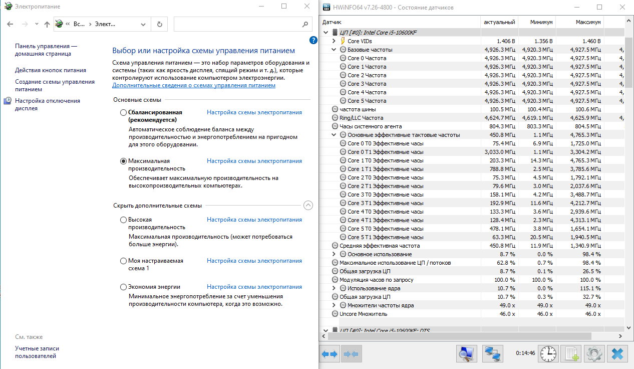The width and height of the screenshot is (634, 369).
Task: Open HWiNFO sensor search monitor icon
Action: pos(467,354)
